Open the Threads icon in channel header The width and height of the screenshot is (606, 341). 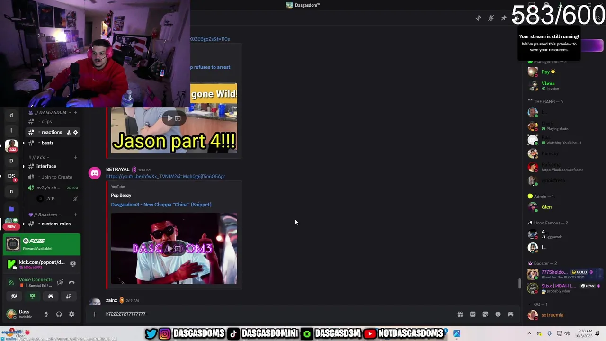coord(478,18)
